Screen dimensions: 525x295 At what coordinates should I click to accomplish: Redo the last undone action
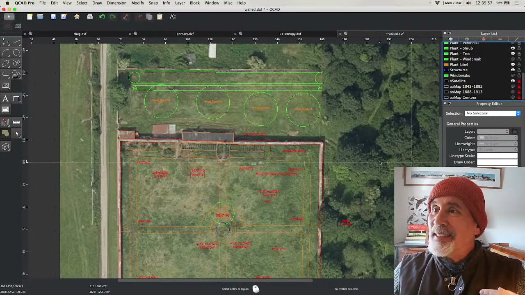point(113,17)
